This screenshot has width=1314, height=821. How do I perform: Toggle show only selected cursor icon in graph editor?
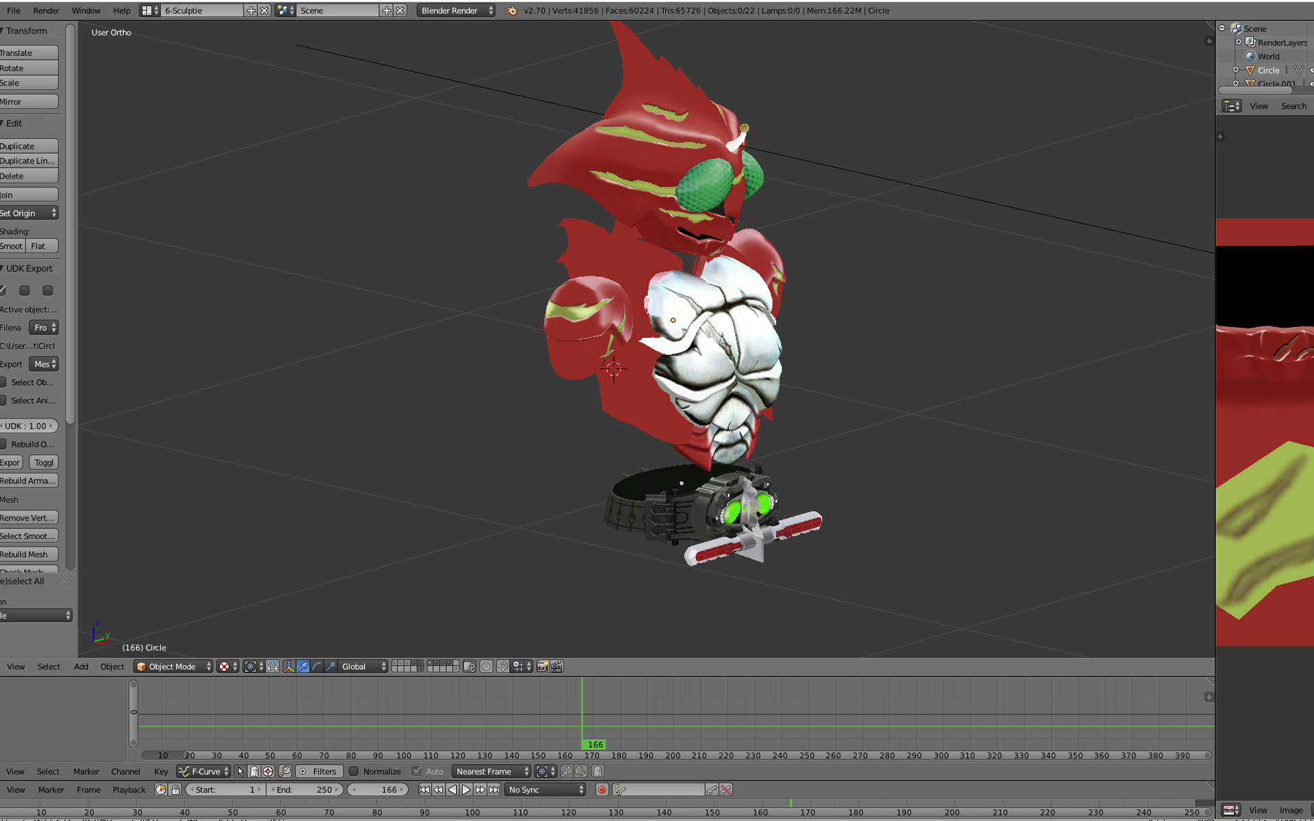240,771
